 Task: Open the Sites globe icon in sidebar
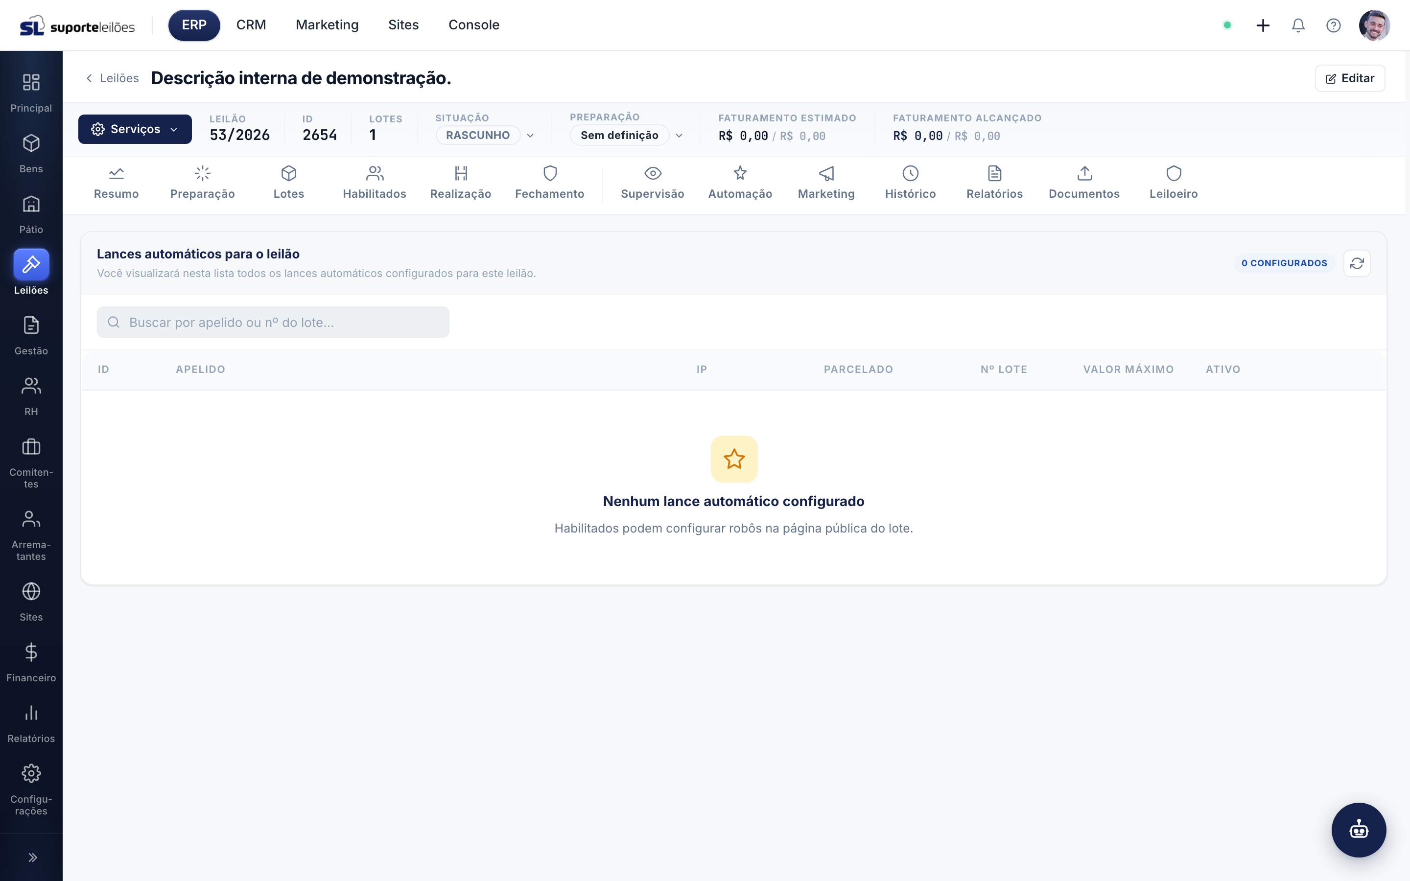[31, 591]
